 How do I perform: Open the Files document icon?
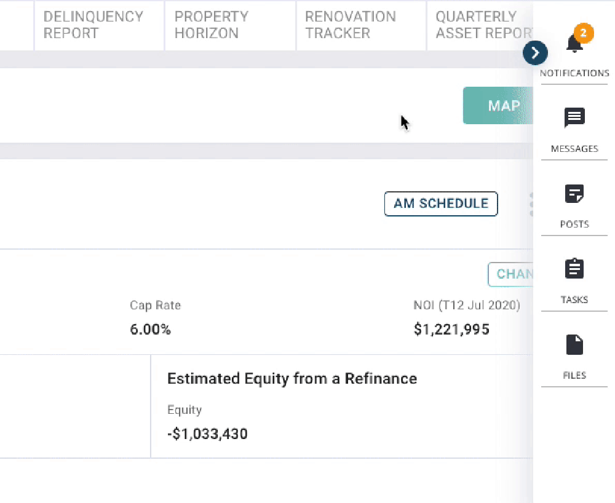(574, 344)
